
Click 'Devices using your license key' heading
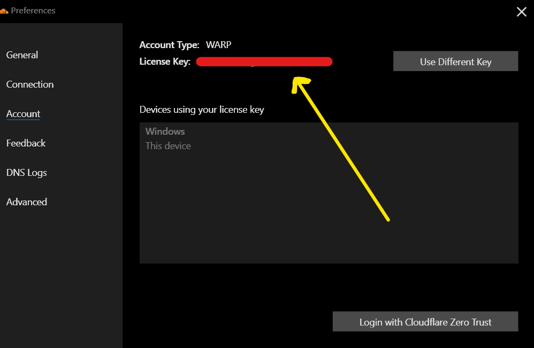[x=202, y=110]
